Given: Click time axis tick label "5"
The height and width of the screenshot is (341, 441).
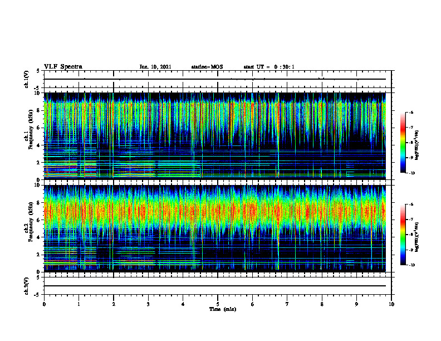Looking at the screenshot, I should [218, 304].
